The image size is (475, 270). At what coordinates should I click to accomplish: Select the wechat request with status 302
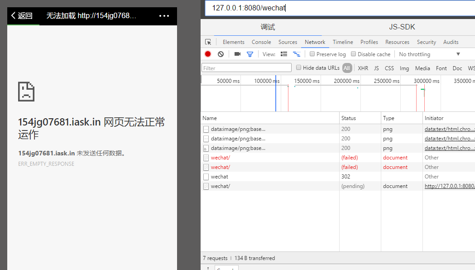338,177
